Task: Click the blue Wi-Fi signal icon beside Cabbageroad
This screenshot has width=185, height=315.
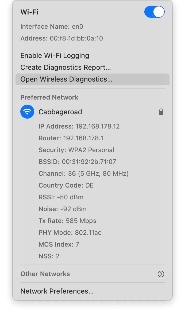Action: (27, 112)
